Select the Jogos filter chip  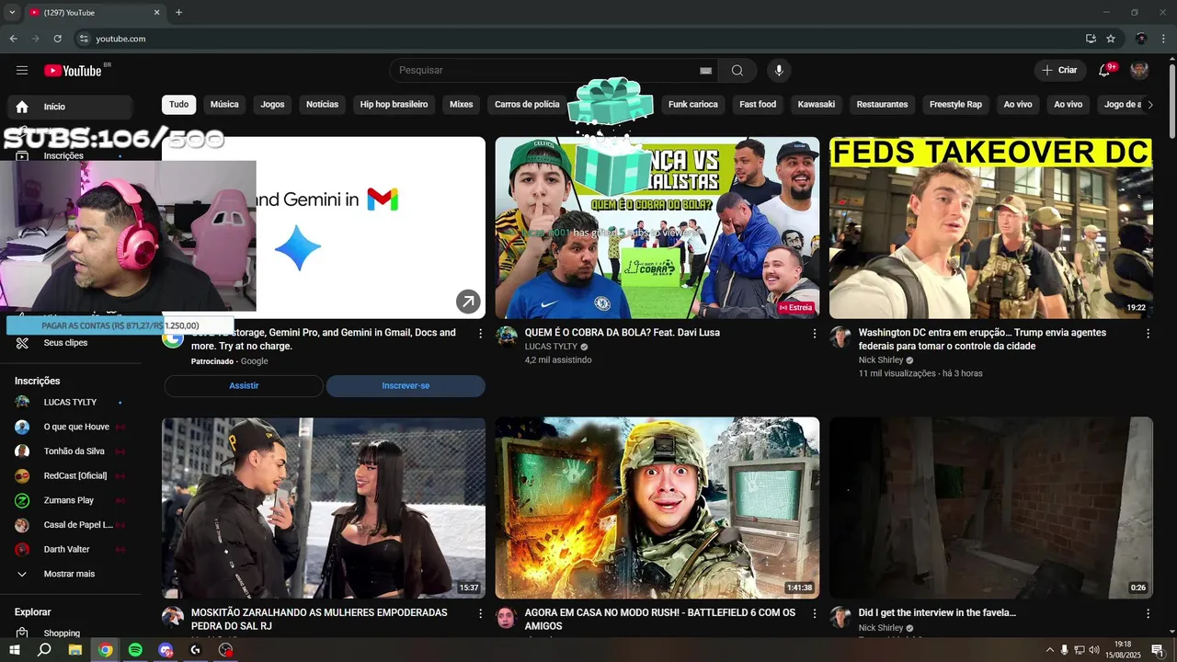tap(272, 105)
